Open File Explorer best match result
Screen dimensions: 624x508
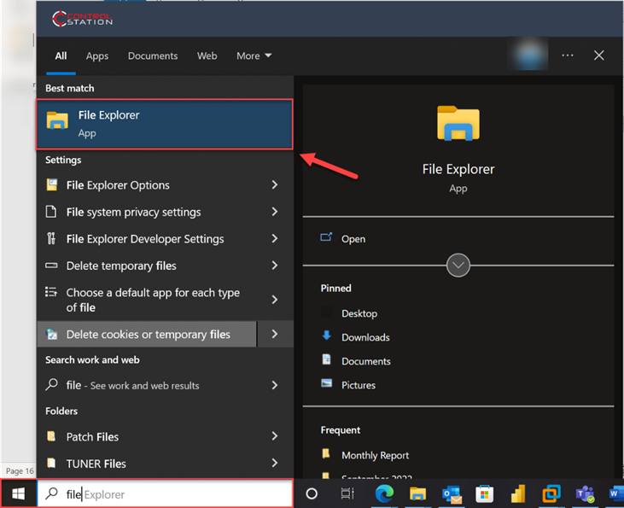(x=164, y=124)
